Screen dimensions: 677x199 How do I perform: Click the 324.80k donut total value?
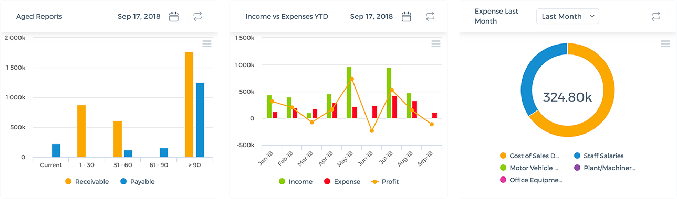(x=567, y=97)
